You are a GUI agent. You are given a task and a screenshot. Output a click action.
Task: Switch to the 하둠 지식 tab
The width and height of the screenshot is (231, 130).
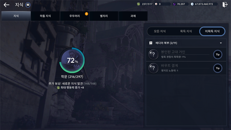pyautogui.click(x=45, y=16)
